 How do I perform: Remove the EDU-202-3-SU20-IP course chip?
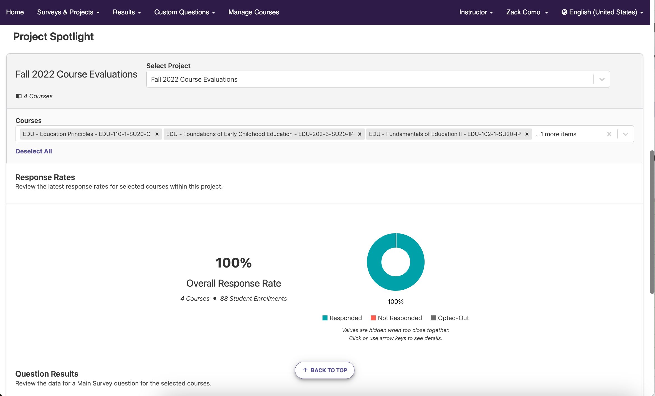tap(360, 134)
